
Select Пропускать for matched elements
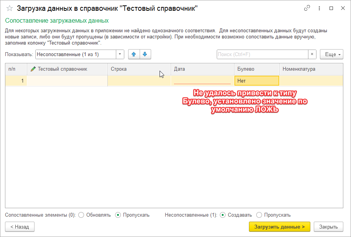(x=118, y=215)
